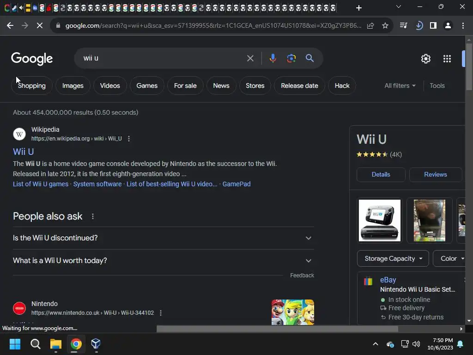The height and width of the screenshot is (355, 473).
Task: Stop loading the page
Action: [x=40, y=26]
